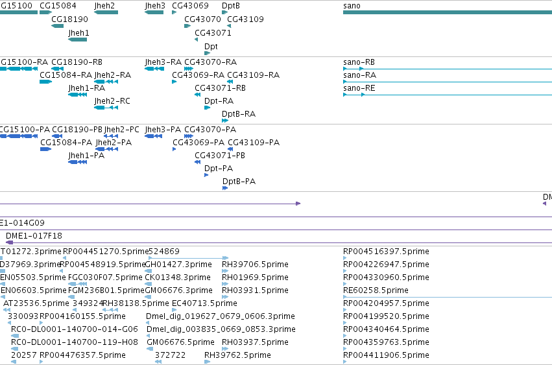Click protein label Jheh2-PC
The image size is (552, 365).
tap(122, 130)
